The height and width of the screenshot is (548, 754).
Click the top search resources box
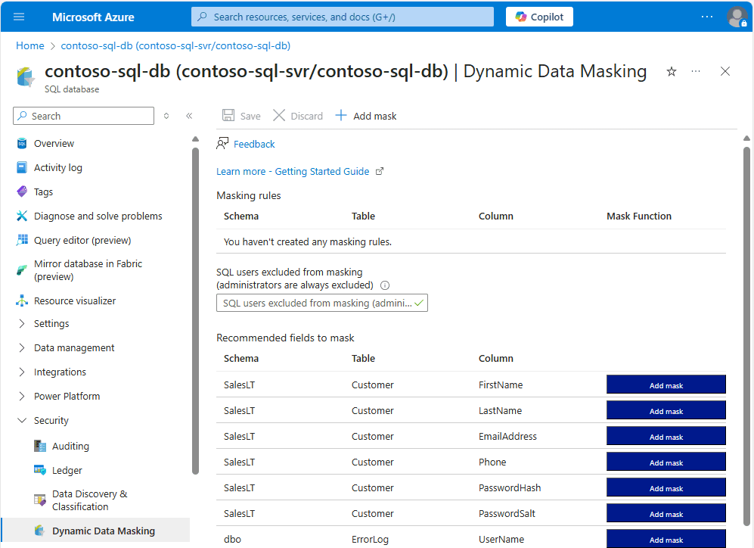(342, 17)
